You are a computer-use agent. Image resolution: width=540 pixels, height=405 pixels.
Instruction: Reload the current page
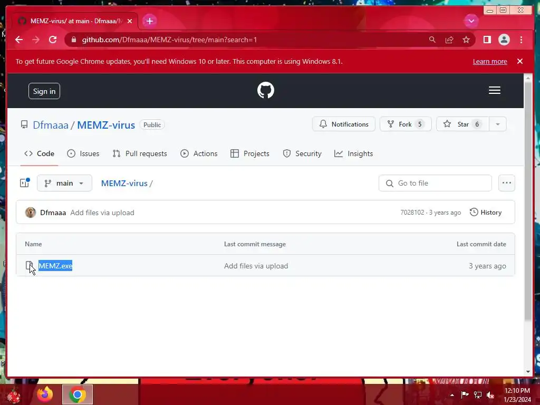53,40
